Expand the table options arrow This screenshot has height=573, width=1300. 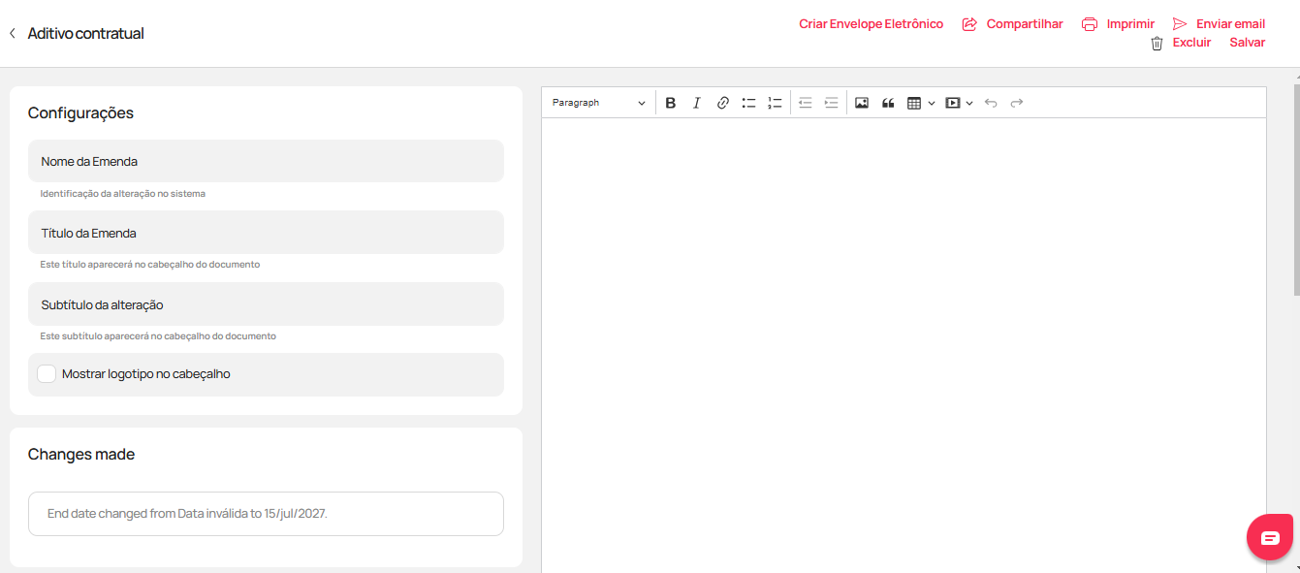(932, 103)
